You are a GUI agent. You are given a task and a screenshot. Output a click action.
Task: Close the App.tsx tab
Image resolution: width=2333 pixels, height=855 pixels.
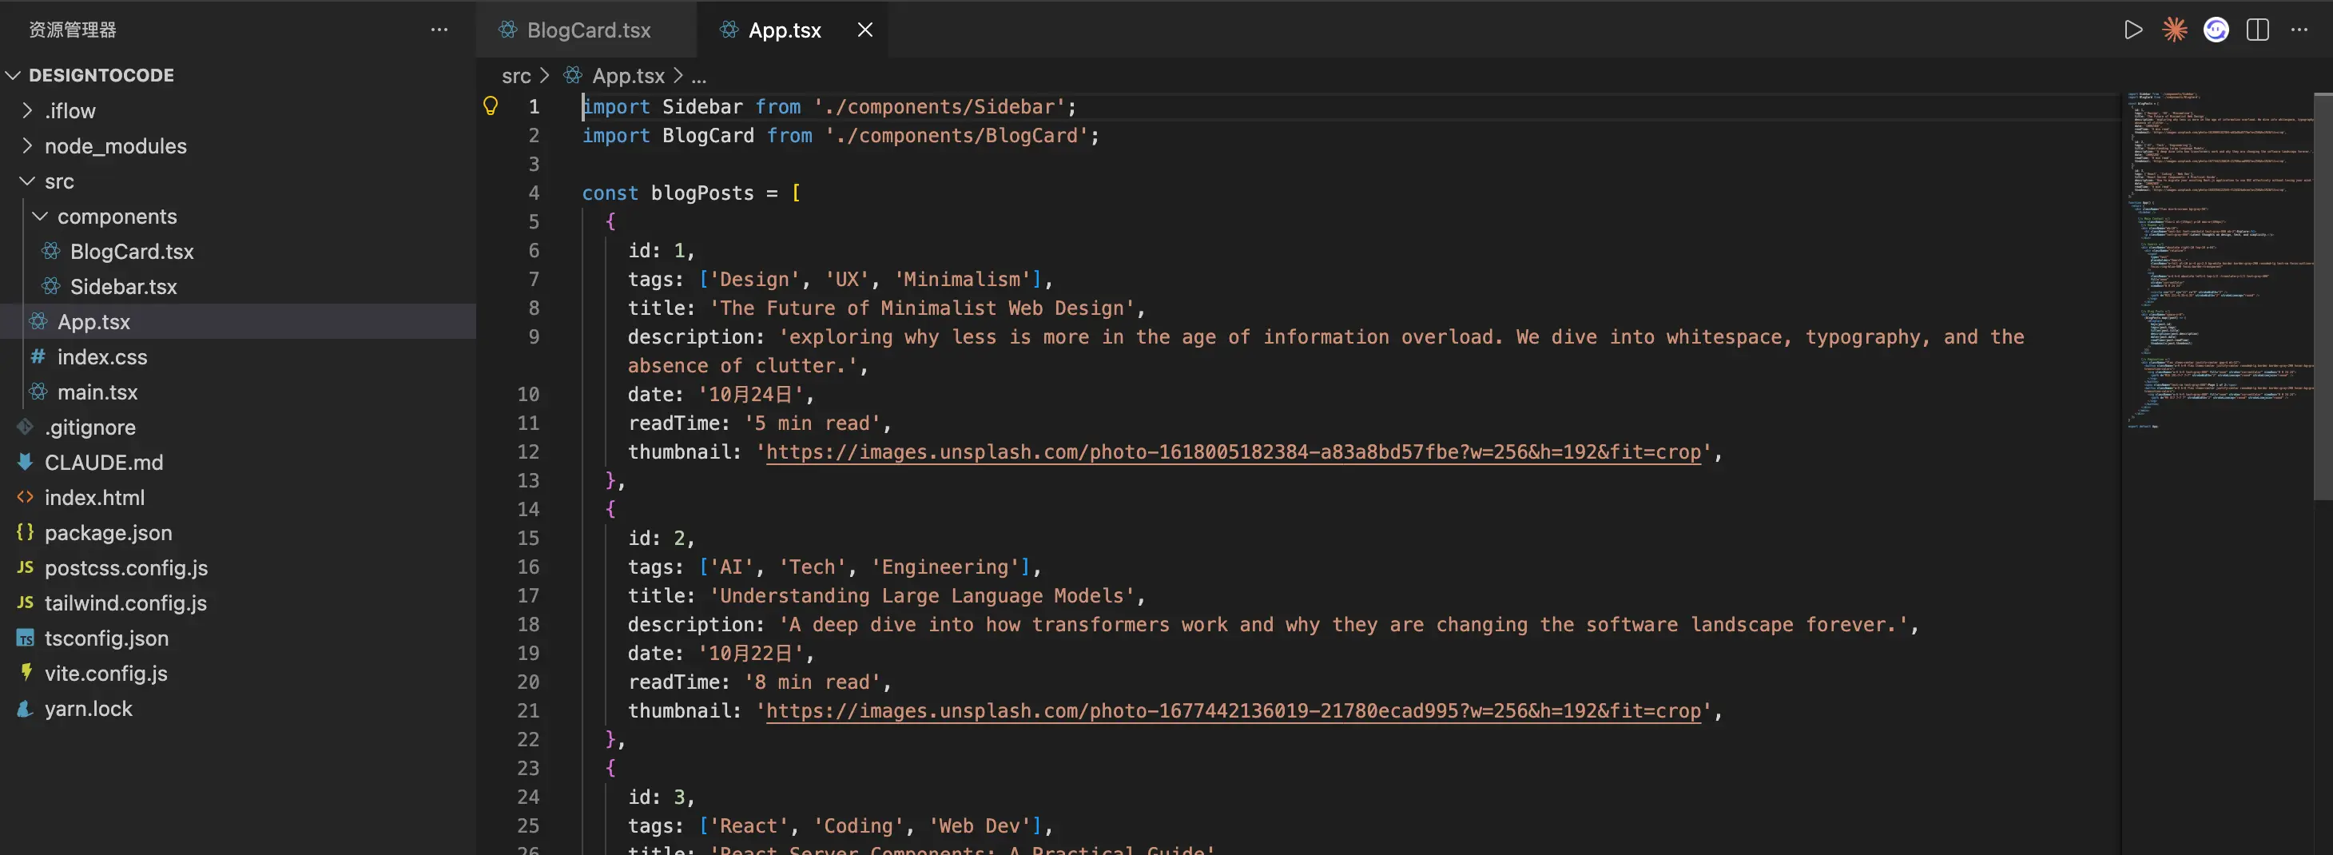(865, 30)
